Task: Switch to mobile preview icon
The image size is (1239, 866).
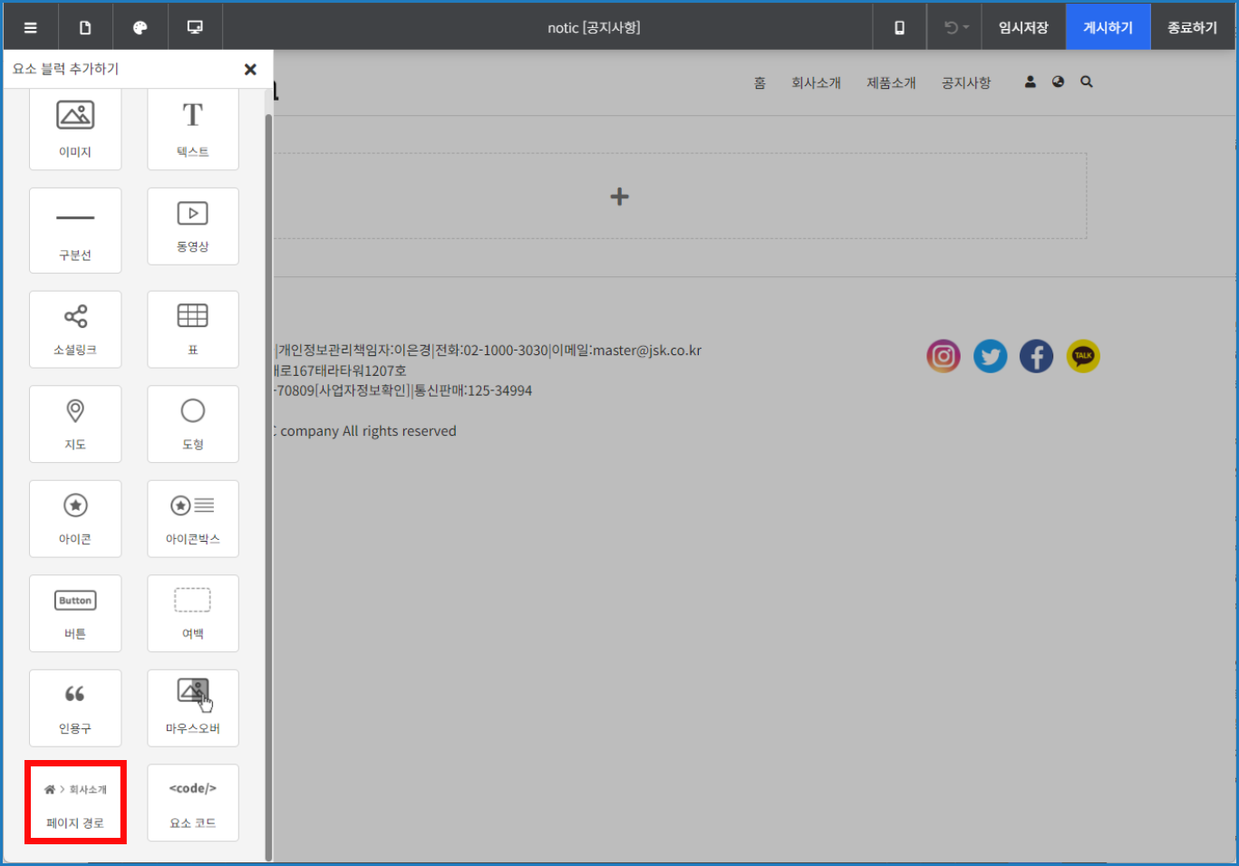Action: [x=899, y=27]
